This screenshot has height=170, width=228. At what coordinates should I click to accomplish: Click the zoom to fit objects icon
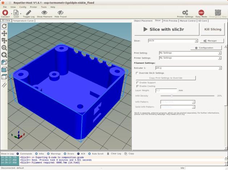tap(4, 55)
